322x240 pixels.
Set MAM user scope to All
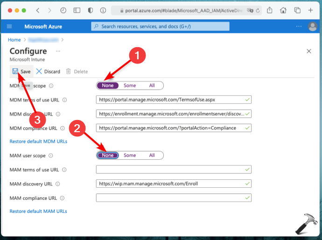point(152,155)
